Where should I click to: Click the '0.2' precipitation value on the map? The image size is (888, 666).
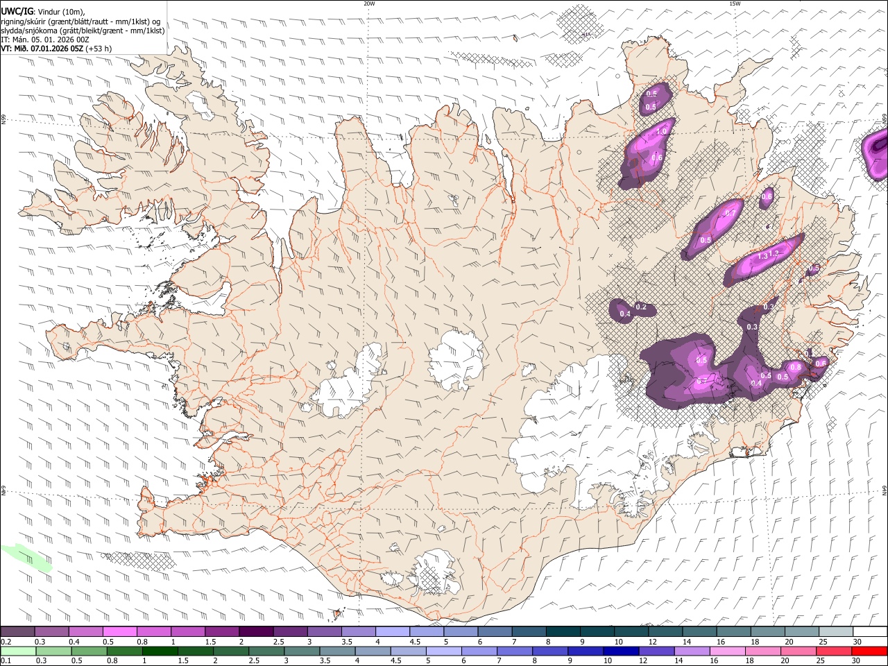tap(641, 307)
